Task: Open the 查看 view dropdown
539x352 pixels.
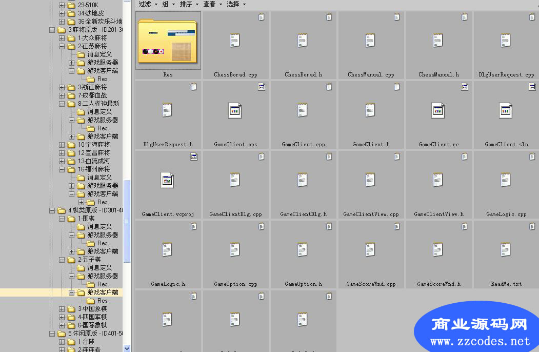Action: click(212, 4)
